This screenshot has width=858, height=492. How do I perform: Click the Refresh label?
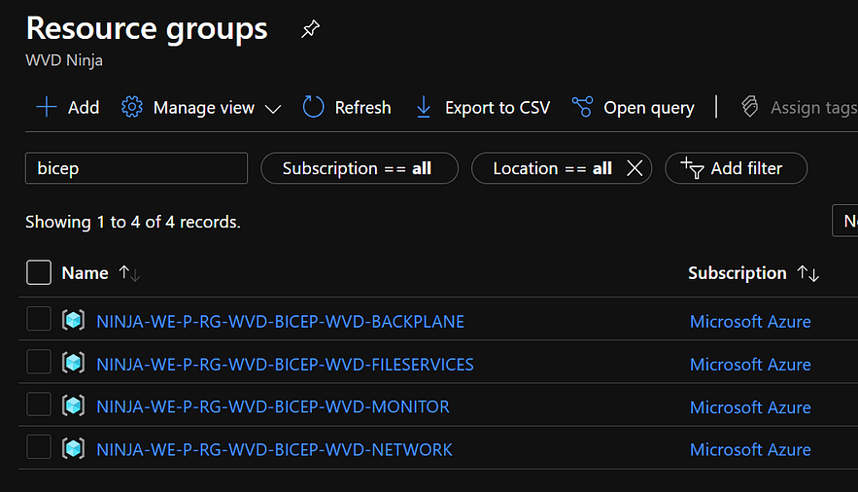coord(362,107)
